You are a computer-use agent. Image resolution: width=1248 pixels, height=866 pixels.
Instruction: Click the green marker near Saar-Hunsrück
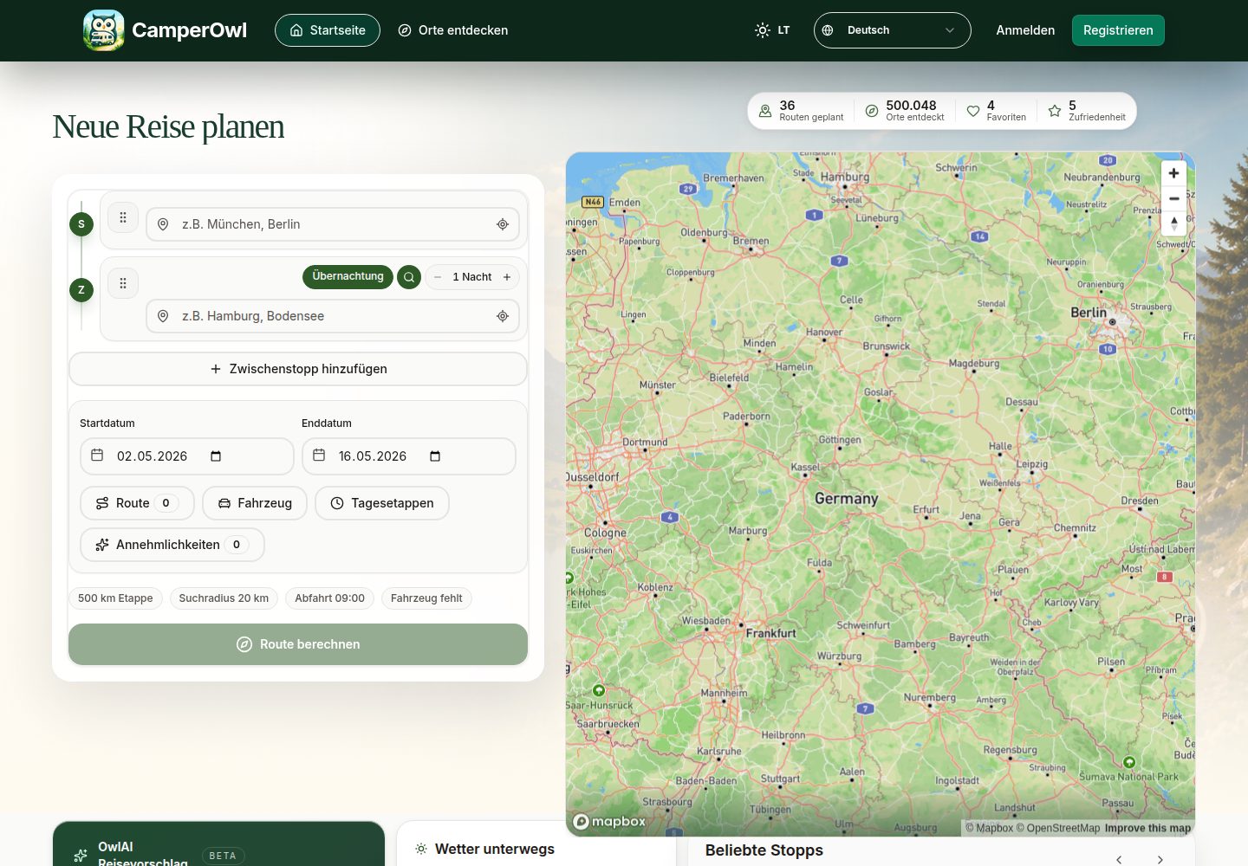pos(599,690)
